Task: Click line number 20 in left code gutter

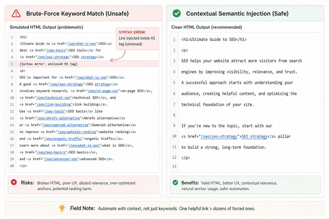Action: (12, 166)
